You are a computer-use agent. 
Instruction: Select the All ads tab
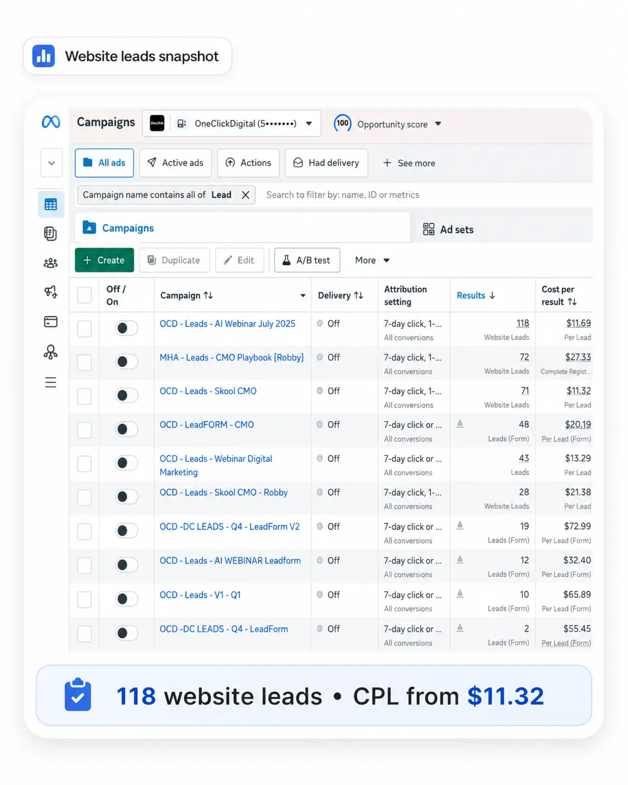click(x=104, y=163)
